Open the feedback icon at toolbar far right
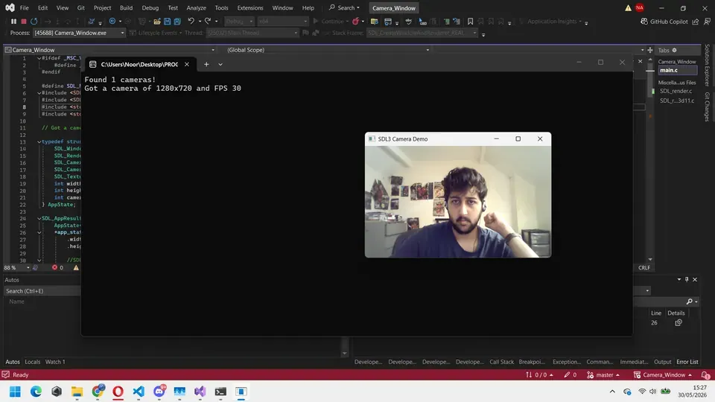The height and width of the screenshot is (402, 715). (707, 22)
